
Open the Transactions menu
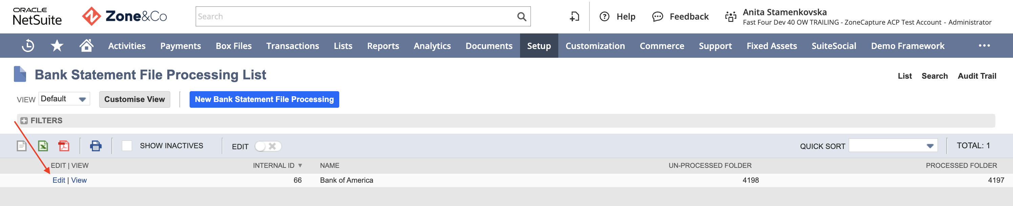click(x=293, y=46)
